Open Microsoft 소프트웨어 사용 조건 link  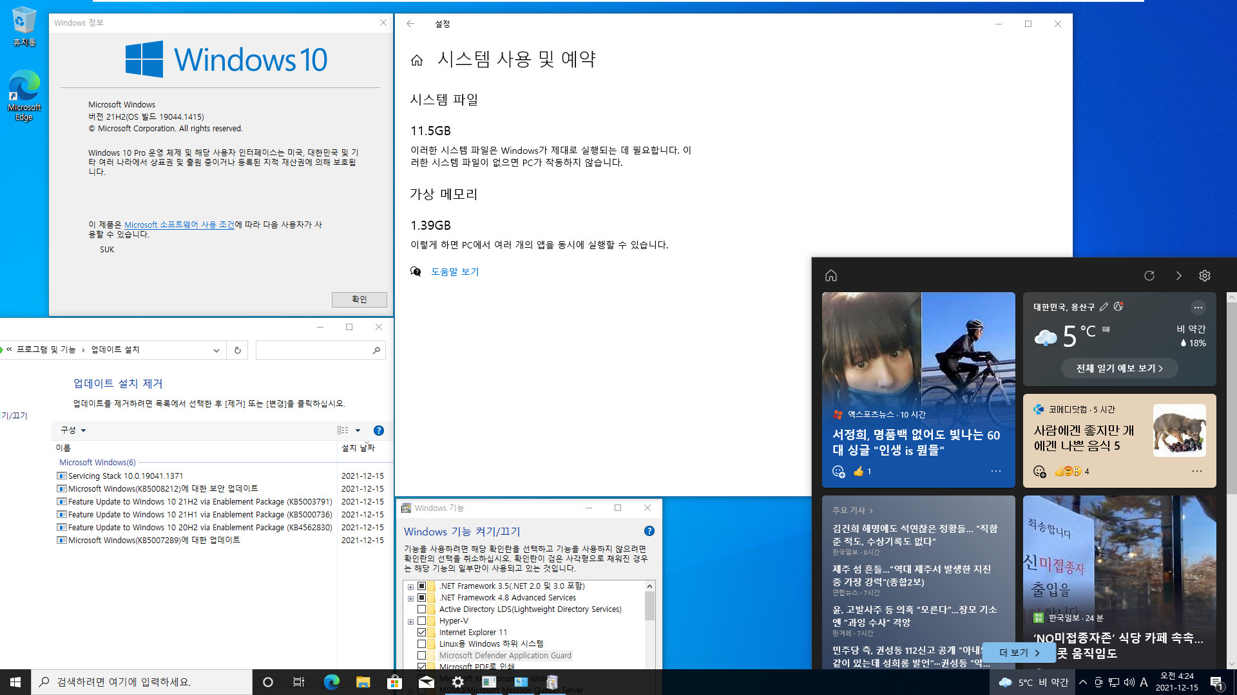179,225
